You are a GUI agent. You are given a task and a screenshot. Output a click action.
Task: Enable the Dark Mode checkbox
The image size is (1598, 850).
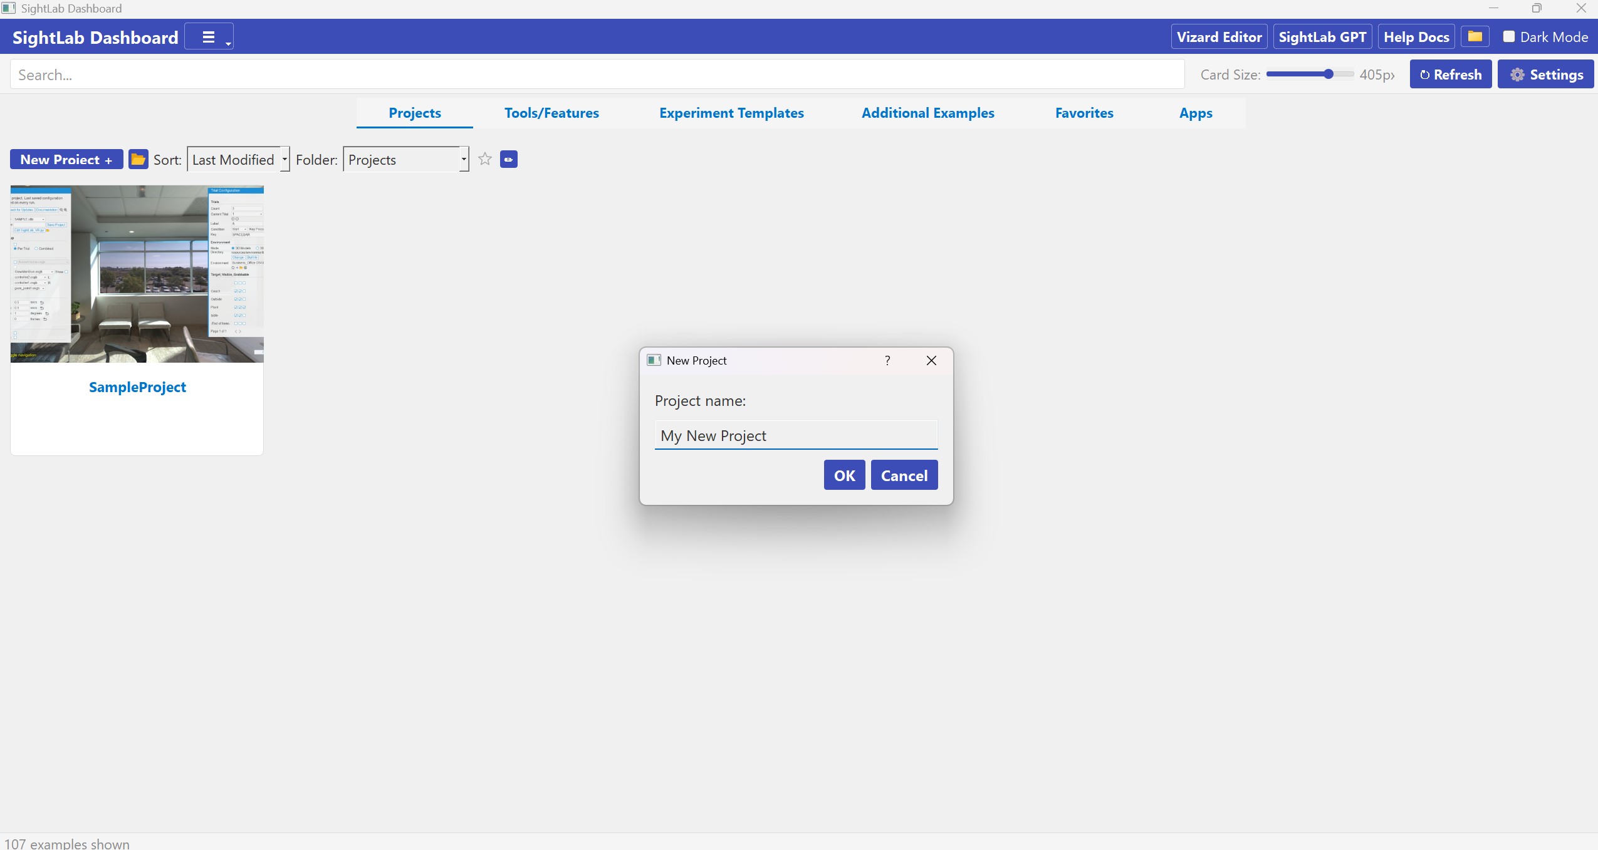pos(1509,36)
